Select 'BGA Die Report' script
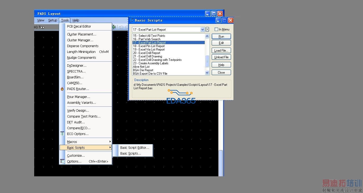The height and width of the screenshot is (193, 363). [x=169, y=70]
